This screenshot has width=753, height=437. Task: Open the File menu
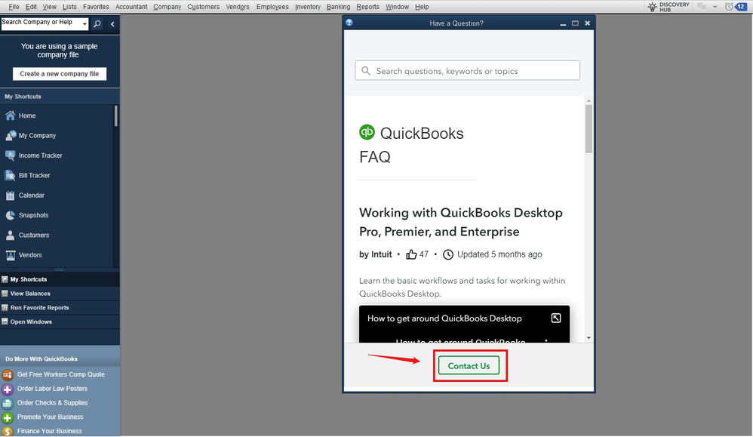[x=14, y=7]
